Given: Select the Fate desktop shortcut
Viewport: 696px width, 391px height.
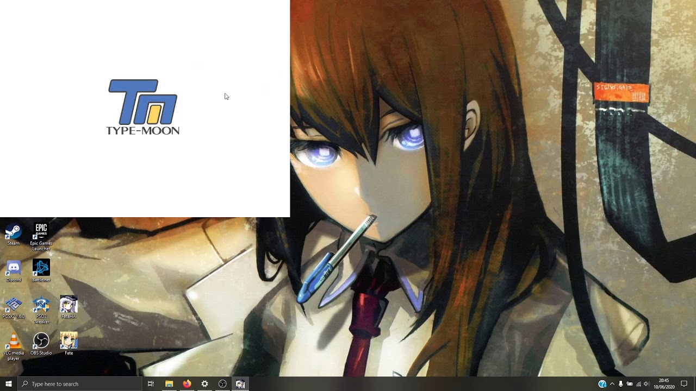Looking at the screenshot, I should [x=69, y=344].
